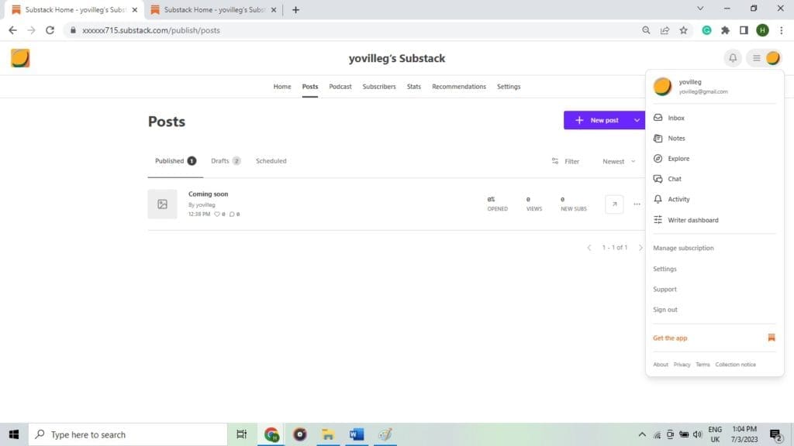Image resolution: width=794 pixels, height=446 pixels.
Task: Open Word from the taskbar
Action: (x=357, y=434)
